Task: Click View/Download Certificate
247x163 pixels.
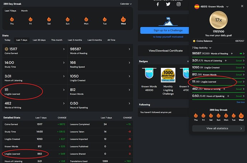Action: pos(166,51)
